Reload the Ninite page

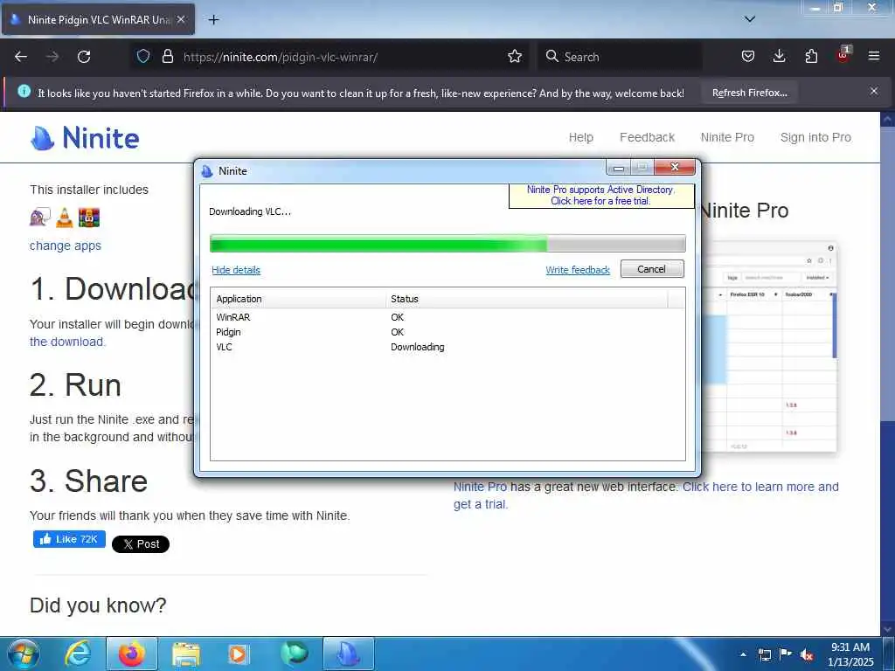pyautogui.click(x=84, y=57)
